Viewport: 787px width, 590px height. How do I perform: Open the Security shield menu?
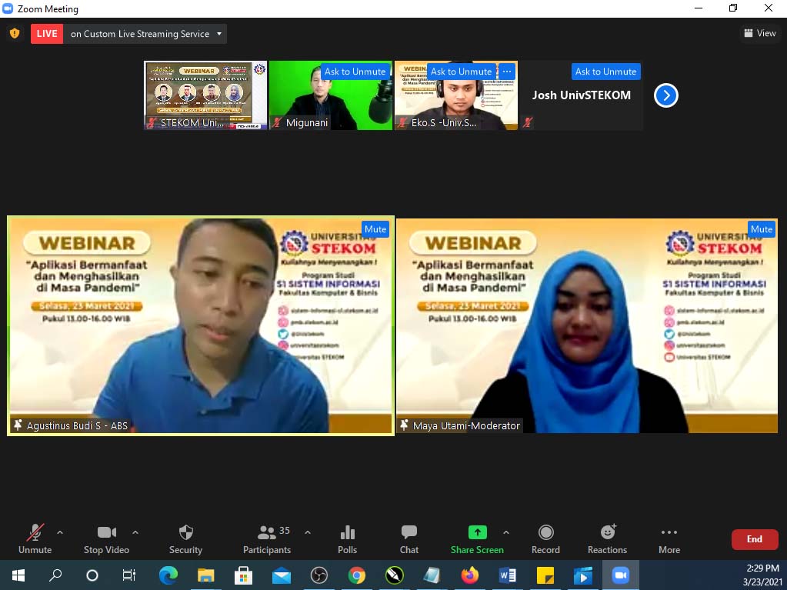click(185, 538)
